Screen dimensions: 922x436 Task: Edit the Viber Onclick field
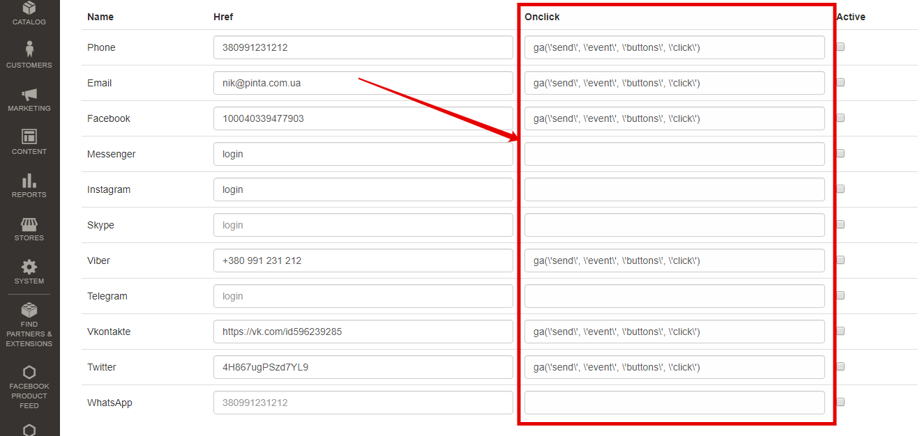click(x=674, y=260)
